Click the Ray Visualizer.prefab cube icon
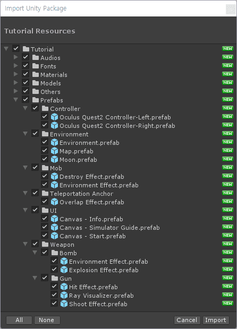The height and width of the screenshot is (329, 237). pyautogui.click(x=64, y=295)
